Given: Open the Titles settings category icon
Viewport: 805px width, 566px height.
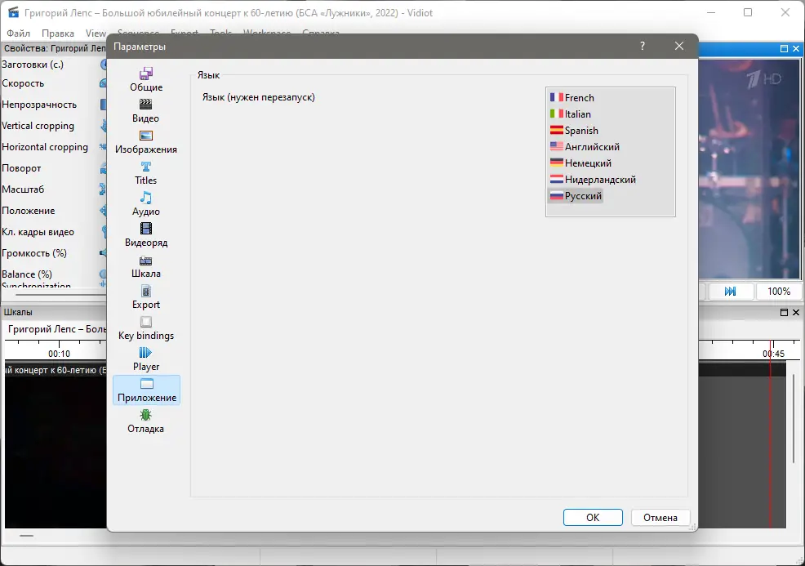Looking at the screenshot, I should click(x=146, y=172).
